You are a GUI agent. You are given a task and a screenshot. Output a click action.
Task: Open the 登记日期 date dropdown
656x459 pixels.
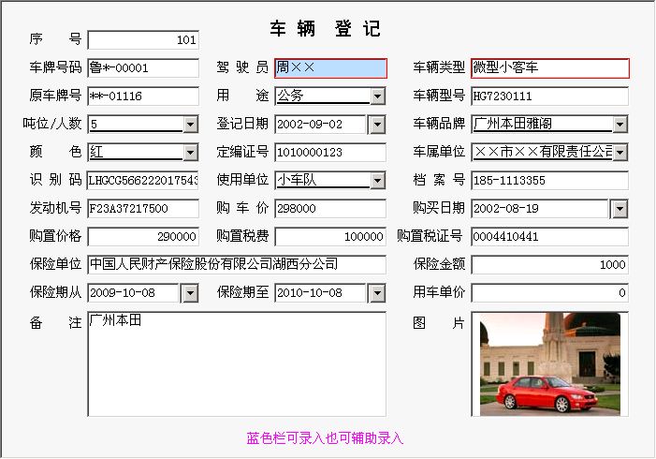[x=377, y=125]
